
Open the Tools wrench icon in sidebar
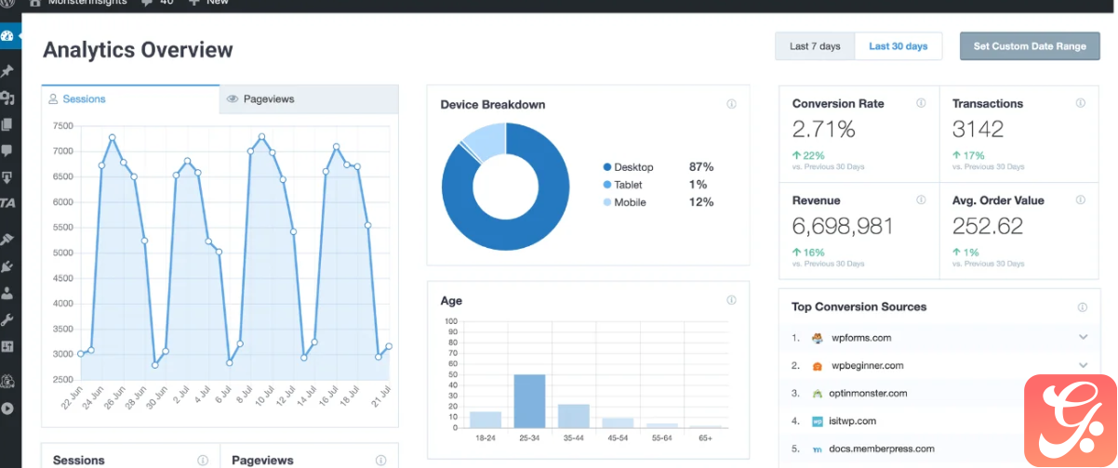7,320
